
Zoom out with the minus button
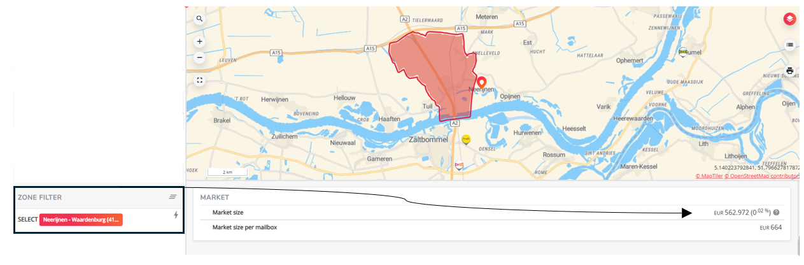coord(199,57)
